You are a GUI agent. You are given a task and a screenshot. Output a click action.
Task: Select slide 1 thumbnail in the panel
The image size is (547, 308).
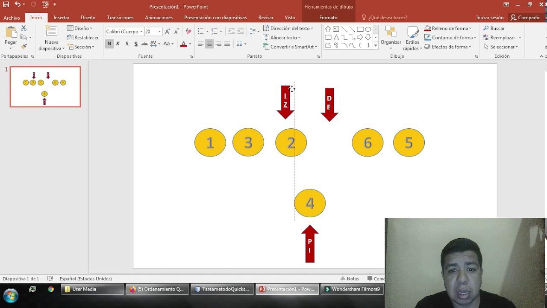tap(45, 86)
